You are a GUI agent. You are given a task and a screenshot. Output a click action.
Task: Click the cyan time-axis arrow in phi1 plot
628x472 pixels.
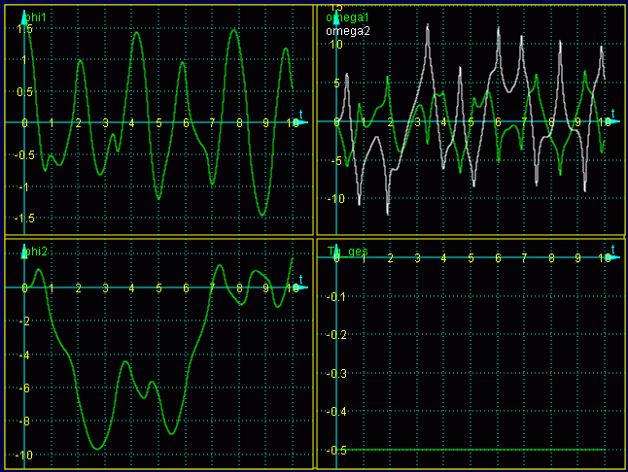(x=300, y=122)
